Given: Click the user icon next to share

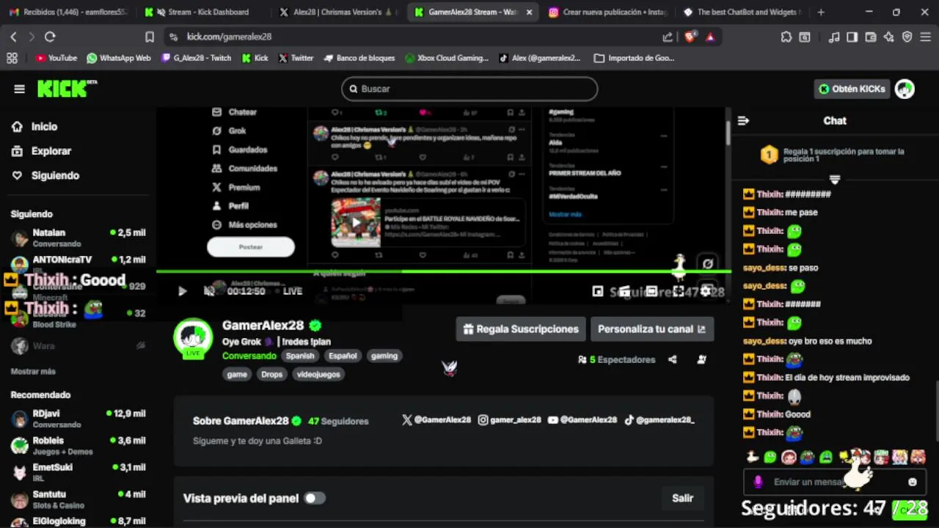Looking at the screenshot, I should [x=702, y=359].
